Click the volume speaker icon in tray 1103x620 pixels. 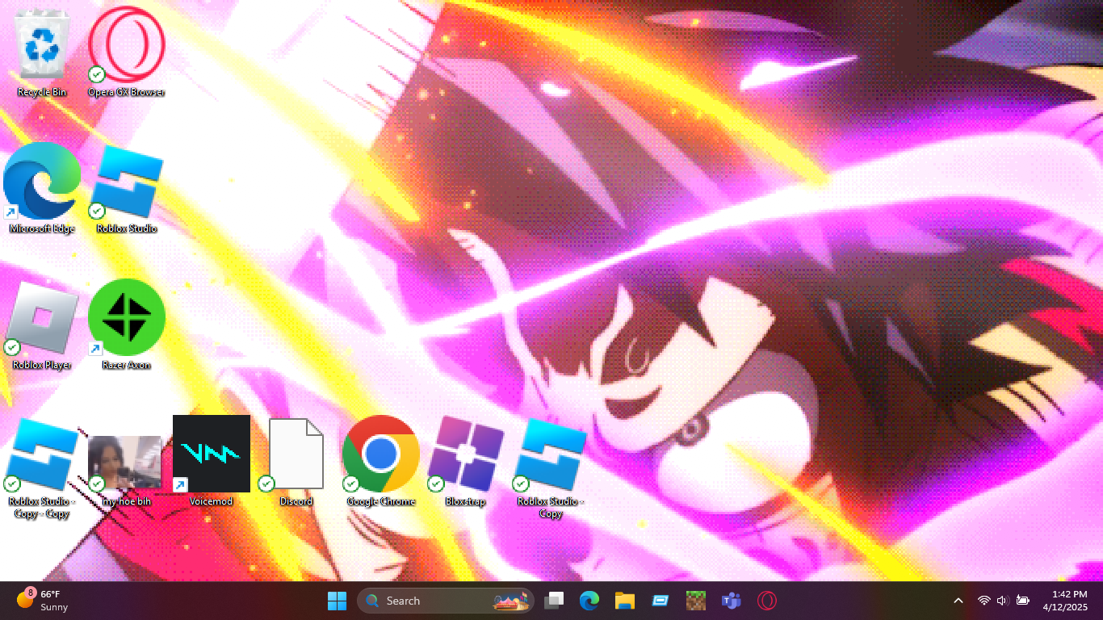pyautogui.click(x=1004, y=601)
